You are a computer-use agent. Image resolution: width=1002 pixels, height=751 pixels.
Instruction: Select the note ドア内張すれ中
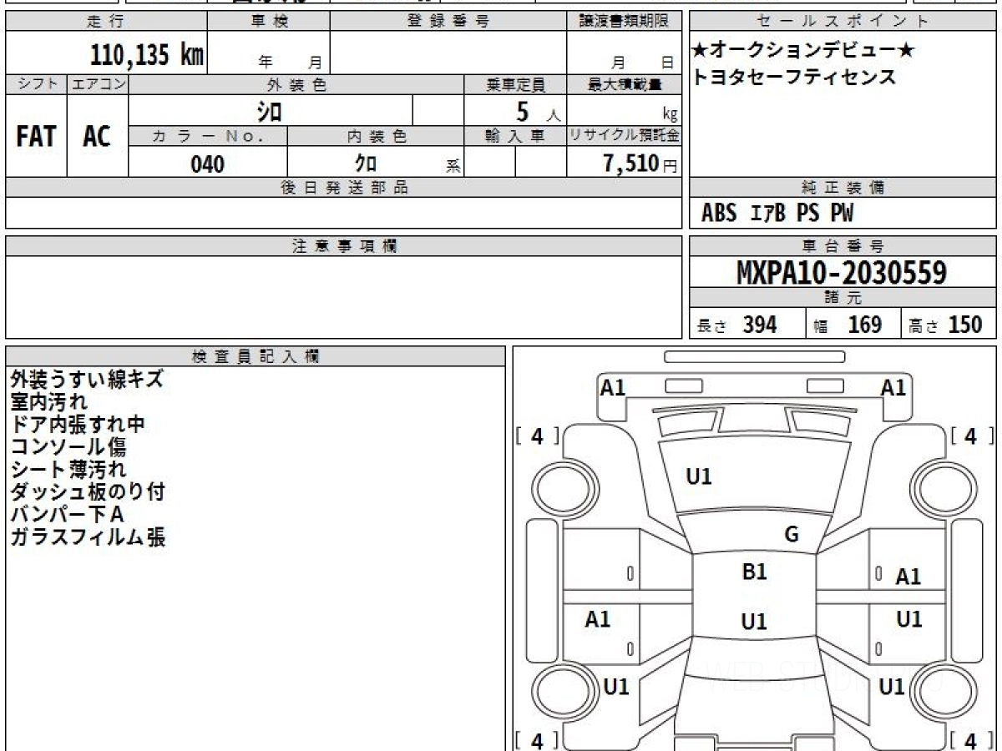click(x=78, y=425)
